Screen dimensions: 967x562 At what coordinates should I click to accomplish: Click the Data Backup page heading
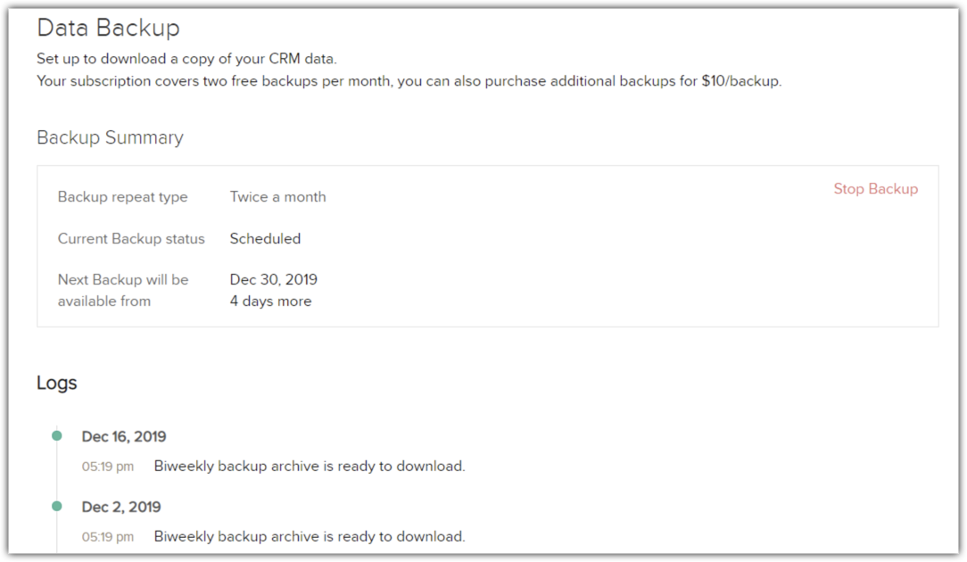(x=108, y=28)
